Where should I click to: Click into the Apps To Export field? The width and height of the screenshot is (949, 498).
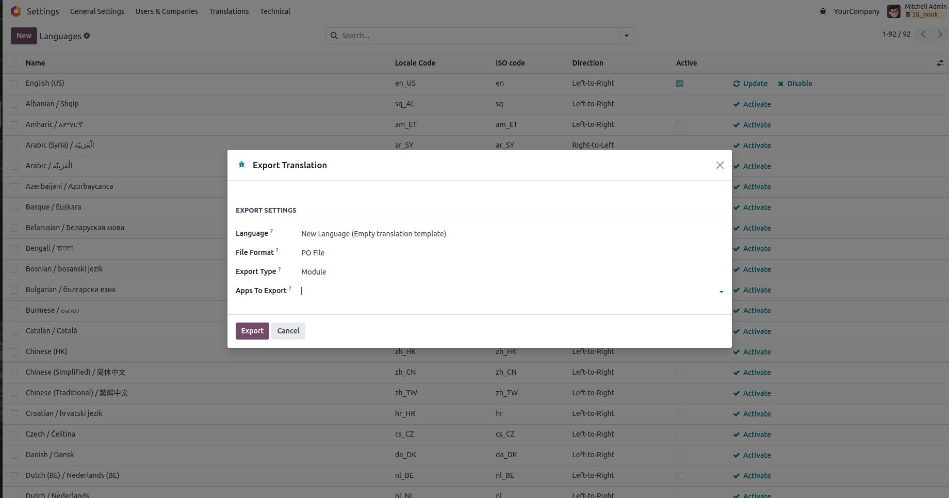tap(505, 291)
